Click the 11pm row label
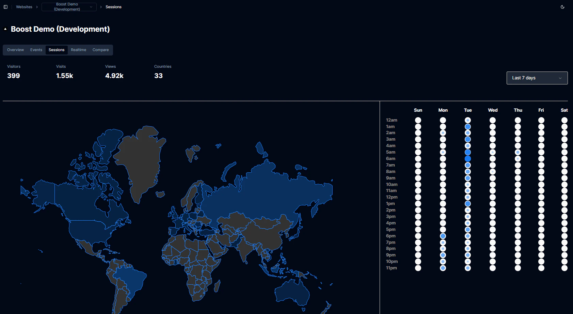The image size is (573, 314). pyautogui.click(x=391, y=268)
